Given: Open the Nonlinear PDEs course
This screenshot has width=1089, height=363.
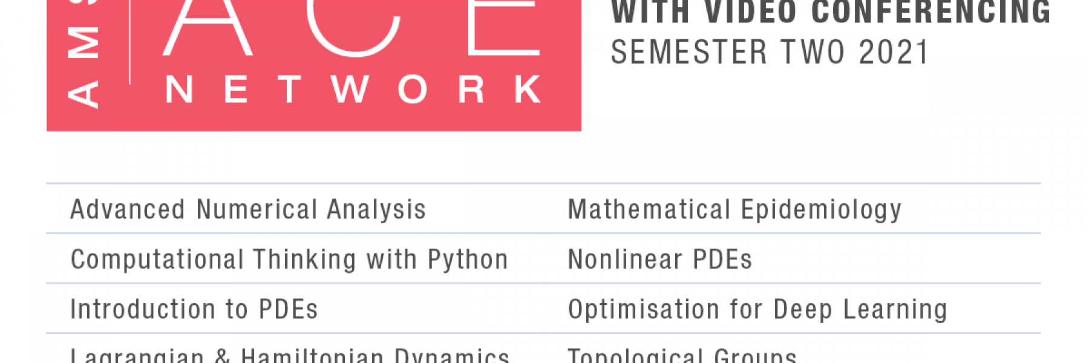Looking at the screenshot, I should (659, 260).
